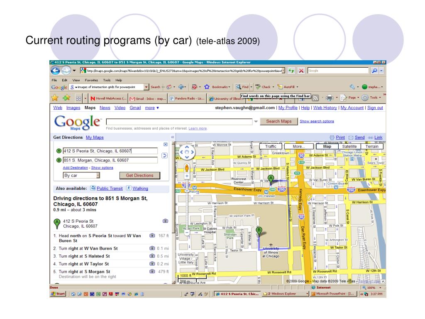The width and height of the screenshot is (425, 319).
Task: Stop loading with the red X icon
Action: coord(301,71)
